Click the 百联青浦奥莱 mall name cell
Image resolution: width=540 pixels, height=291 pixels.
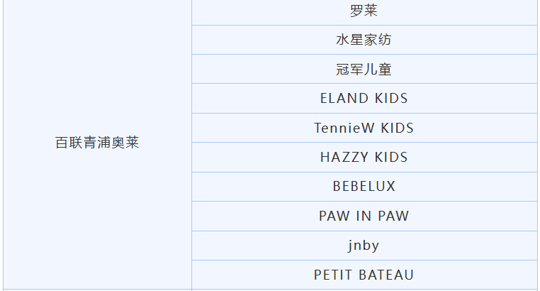pyautogui.click(x=97, y=143)
